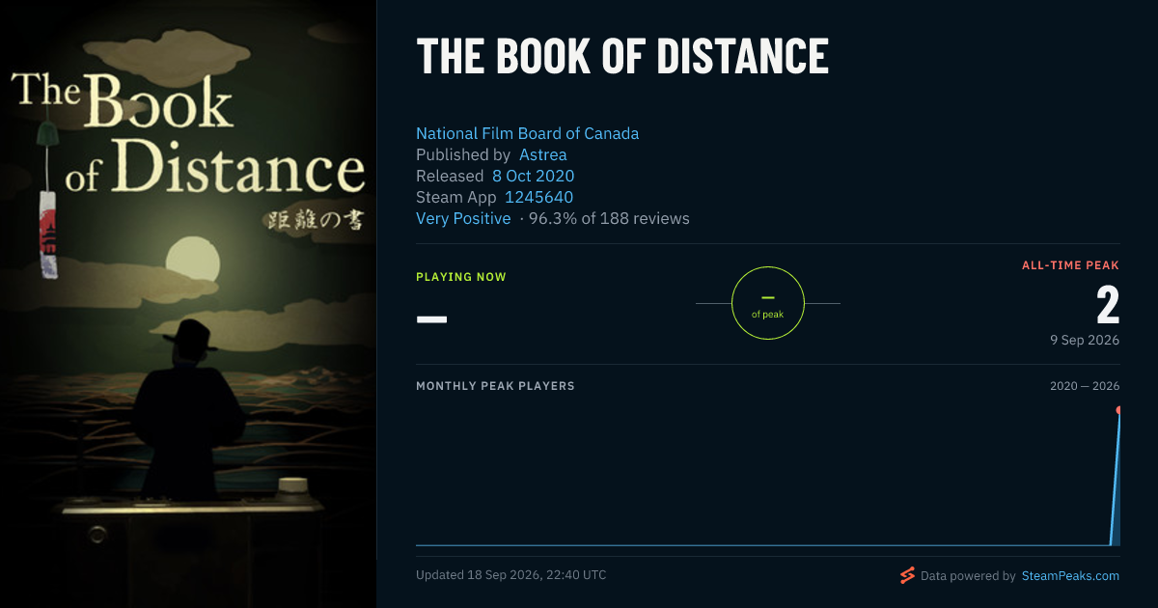Screen dimensions: 1158x608
Task: Click the All-Time Peak label
Action: coord(1071,264)
